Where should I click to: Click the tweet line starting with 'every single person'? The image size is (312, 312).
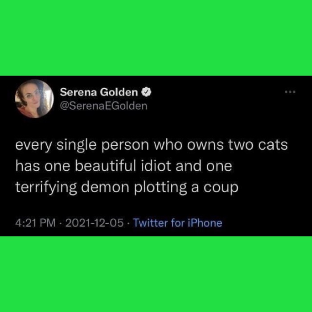click(152, 145)
